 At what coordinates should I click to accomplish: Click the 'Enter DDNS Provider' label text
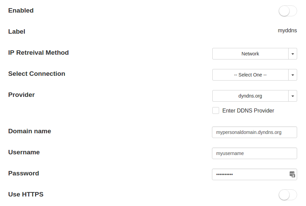pyautogui.click(x=248, y=110)
